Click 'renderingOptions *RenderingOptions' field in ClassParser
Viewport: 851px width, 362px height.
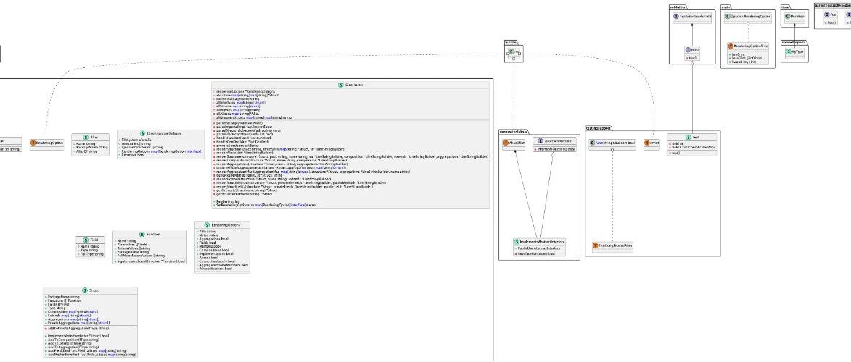[244, 91]
